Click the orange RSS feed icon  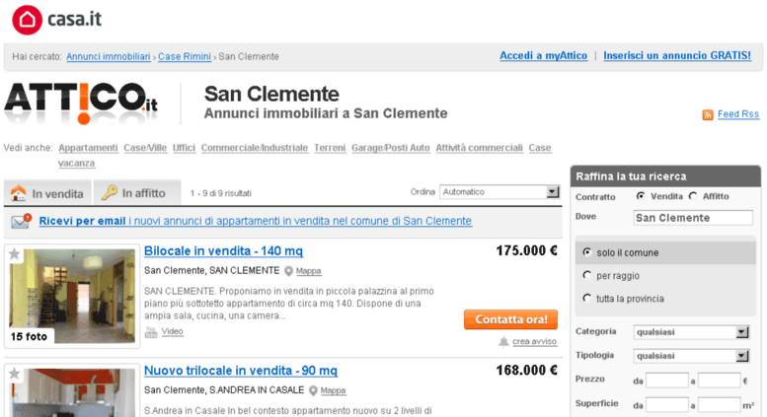tap(708, 114)
